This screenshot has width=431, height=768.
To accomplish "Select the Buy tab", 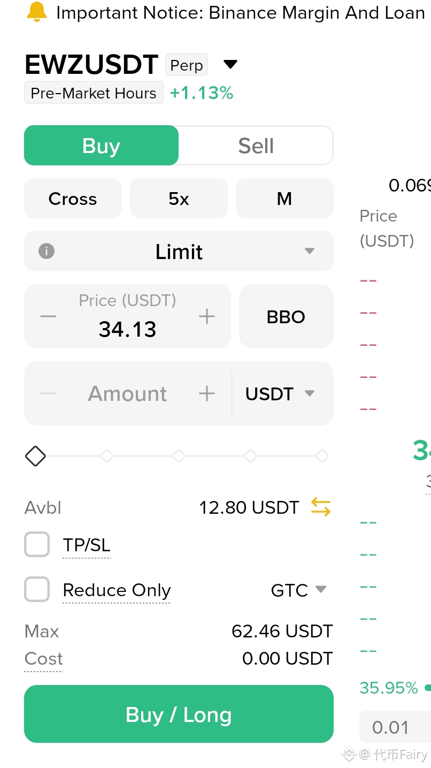I will pos(101,146).
